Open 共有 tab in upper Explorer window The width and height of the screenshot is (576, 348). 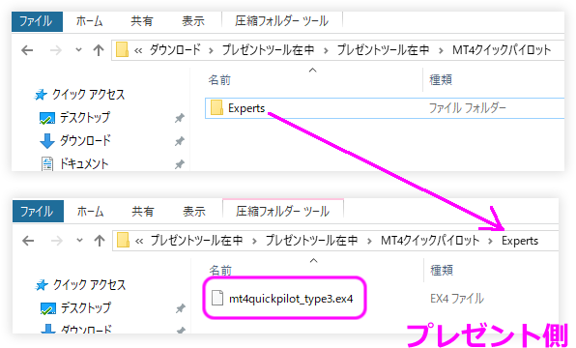click(142, 21)
